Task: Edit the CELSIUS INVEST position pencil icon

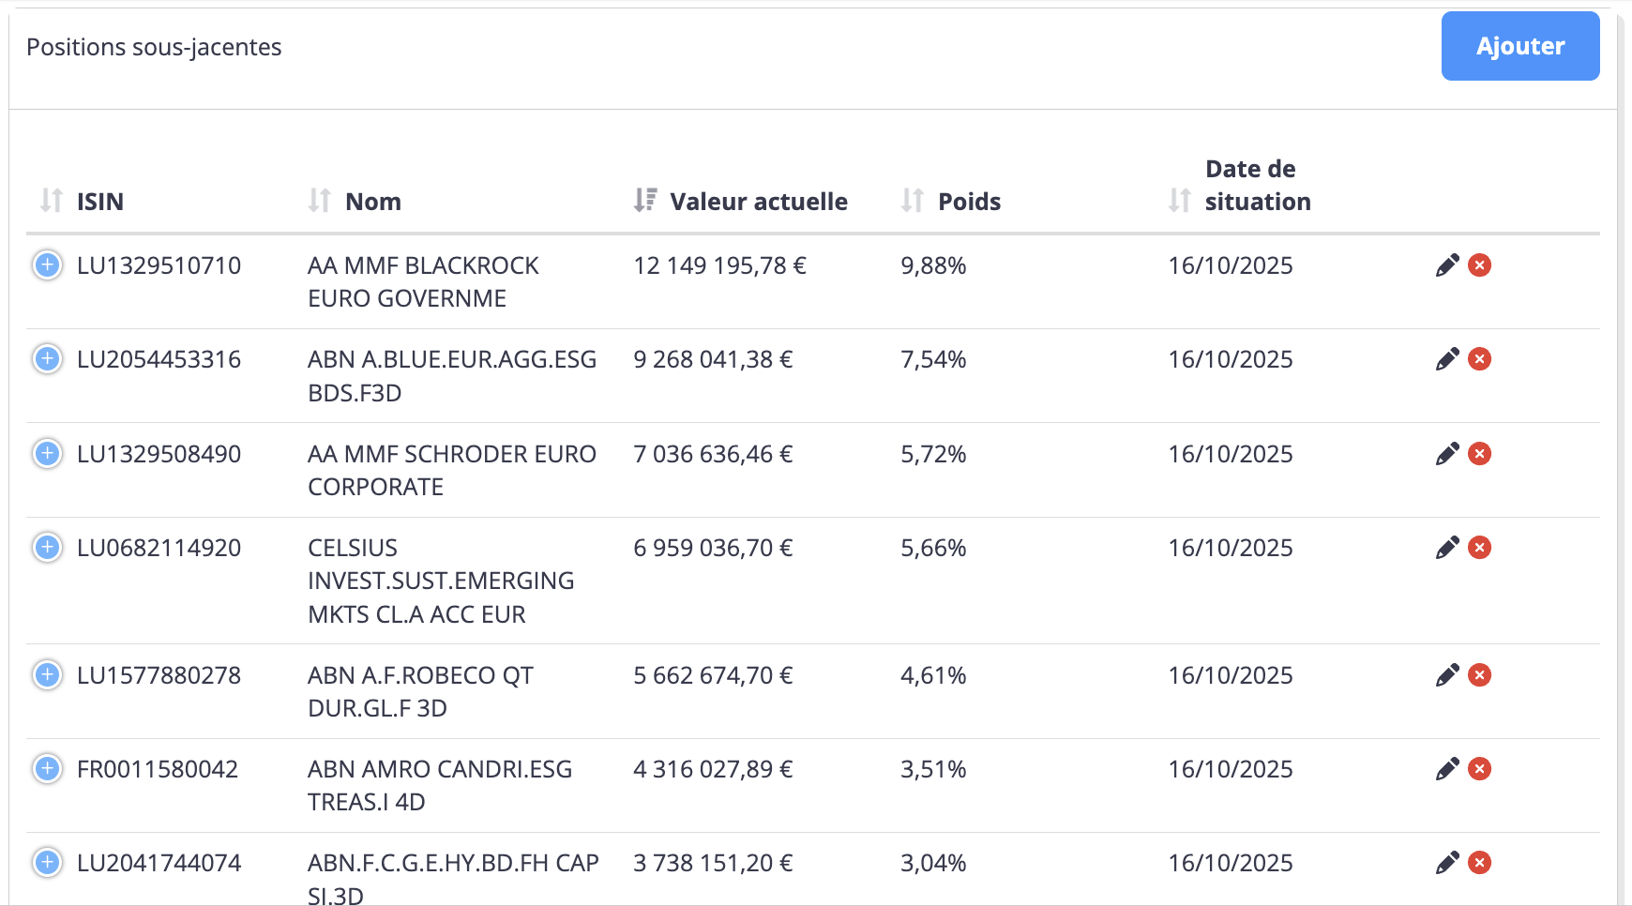Action: (1447, 548)
